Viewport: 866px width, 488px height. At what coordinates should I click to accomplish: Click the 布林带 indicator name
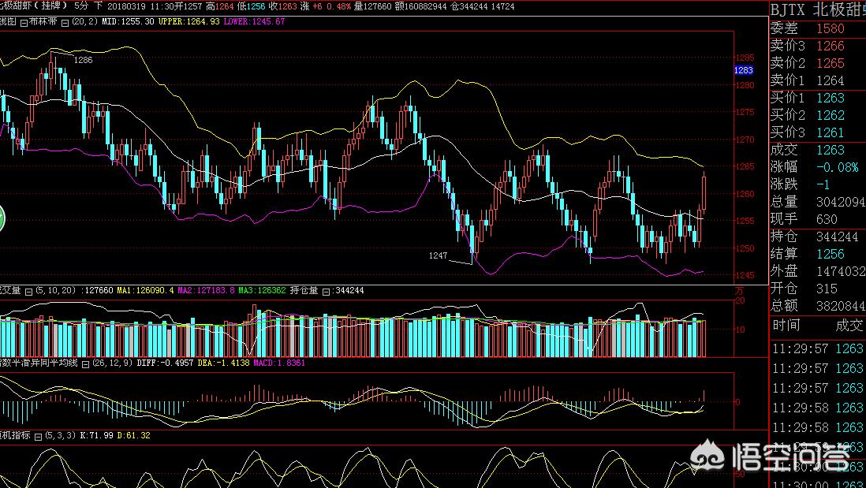[43, 21]
